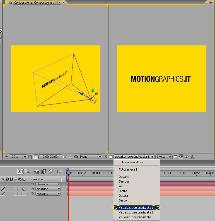The image size is (215, 221).
Task: Enable Motion Blur for the composition icon
Action: click(50, 171)
